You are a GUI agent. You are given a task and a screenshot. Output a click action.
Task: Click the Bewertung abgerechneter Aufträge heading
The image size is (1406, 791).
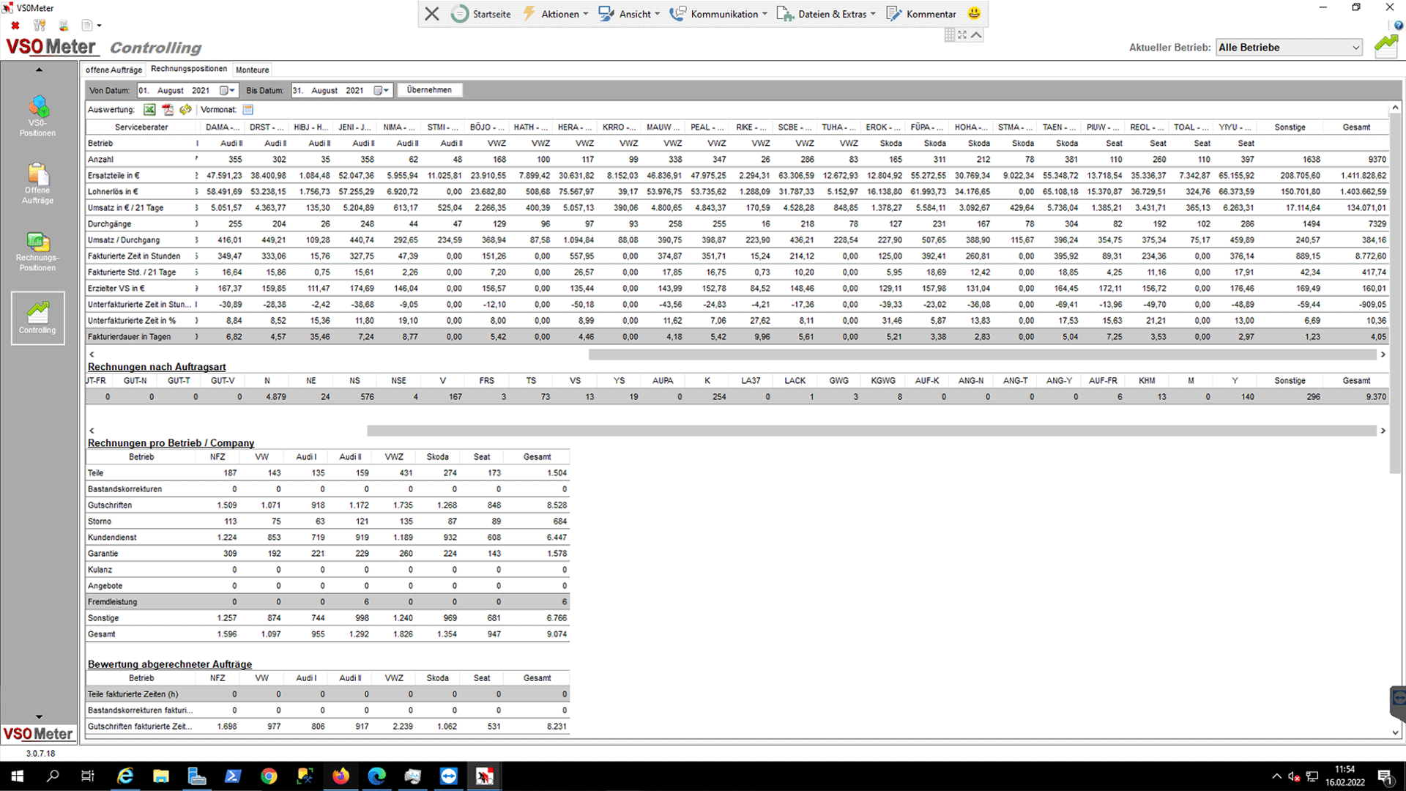(x=170, y=664)
